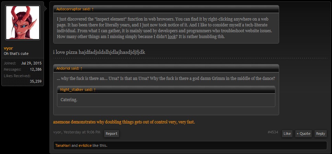332x154 pixels.
Task: Click the up arrow beside Andoriol said
Action: pos(81,68)
